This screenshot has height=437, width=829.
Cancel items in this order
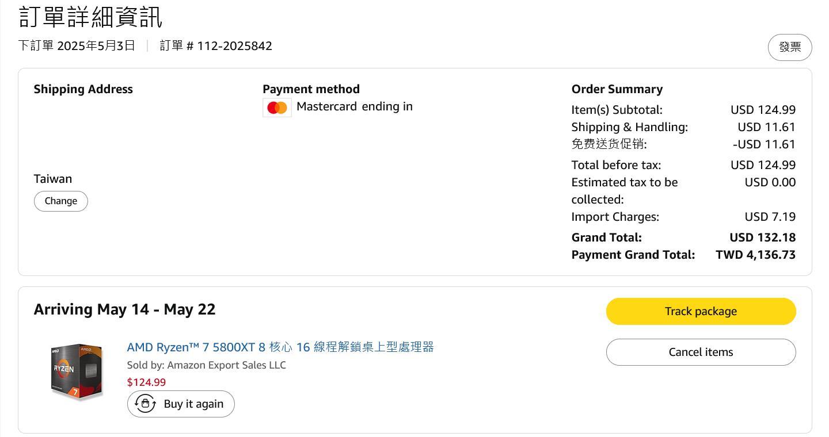point(701,352)
